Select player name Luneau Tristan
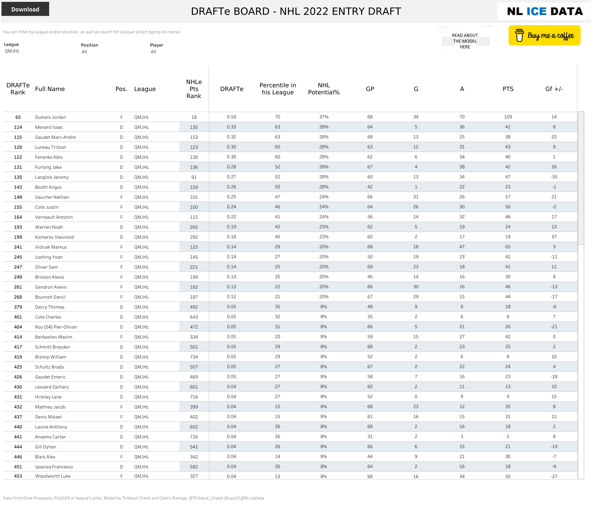The height and width of the screenshot is (505, 591). (51, 147)
